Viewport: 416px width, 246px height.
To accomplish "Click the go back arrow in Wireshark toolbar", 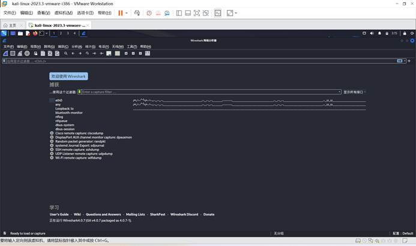I will point(73,53).
